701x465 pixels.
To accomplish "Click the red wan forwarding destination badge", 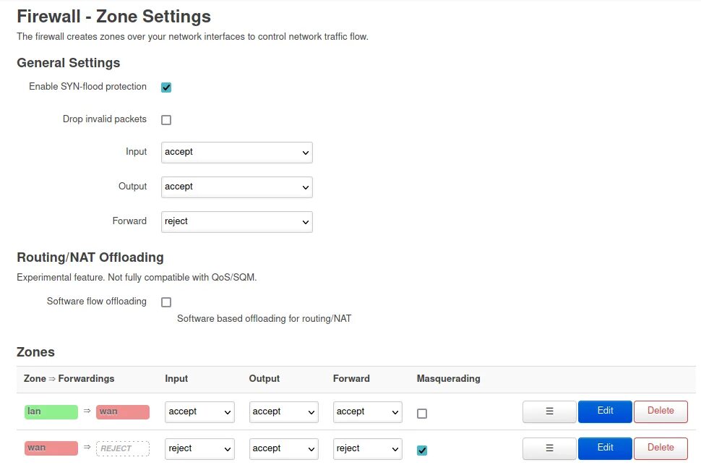I will [x=122, y=412].
